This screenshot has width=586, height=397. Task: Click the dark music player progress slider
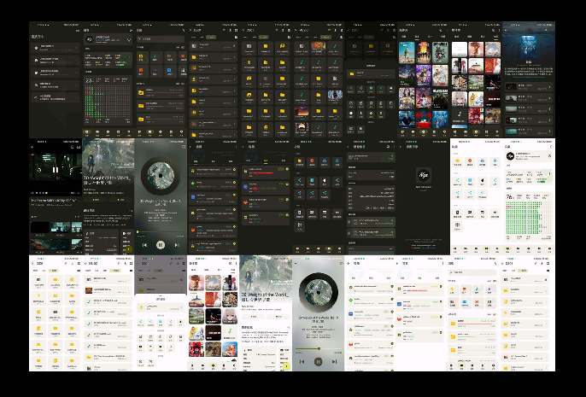tap(161, 232)
